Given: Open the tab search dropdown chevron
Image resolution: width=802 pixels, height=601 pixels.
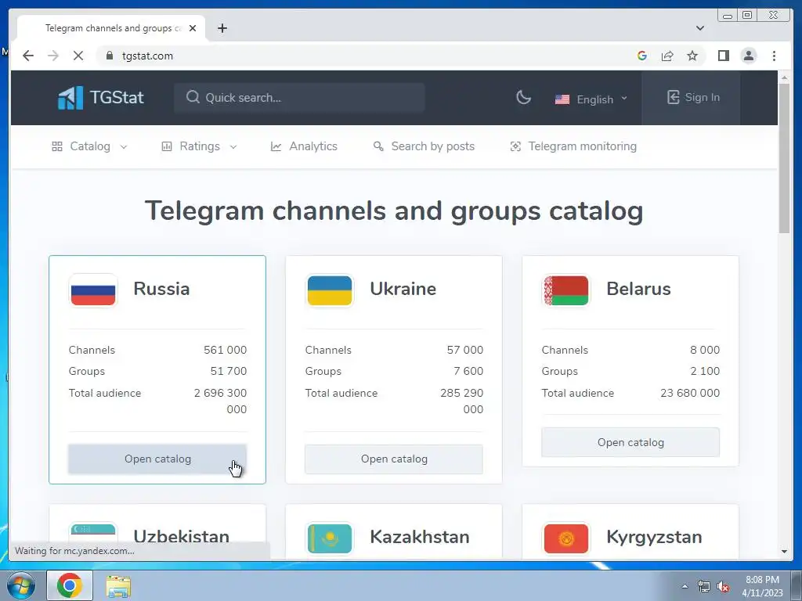Looking at the screenshot, I should point(699,28).
